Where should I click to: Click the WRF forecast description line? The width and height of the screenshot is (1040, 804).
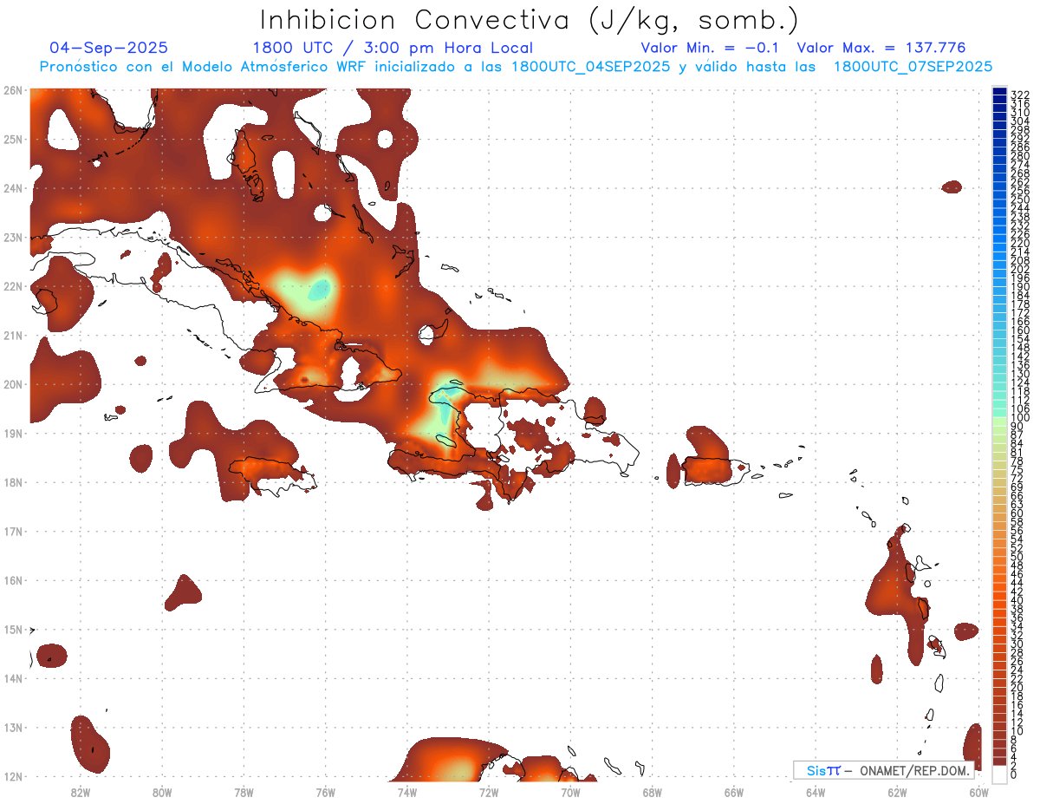click(517, 67)
